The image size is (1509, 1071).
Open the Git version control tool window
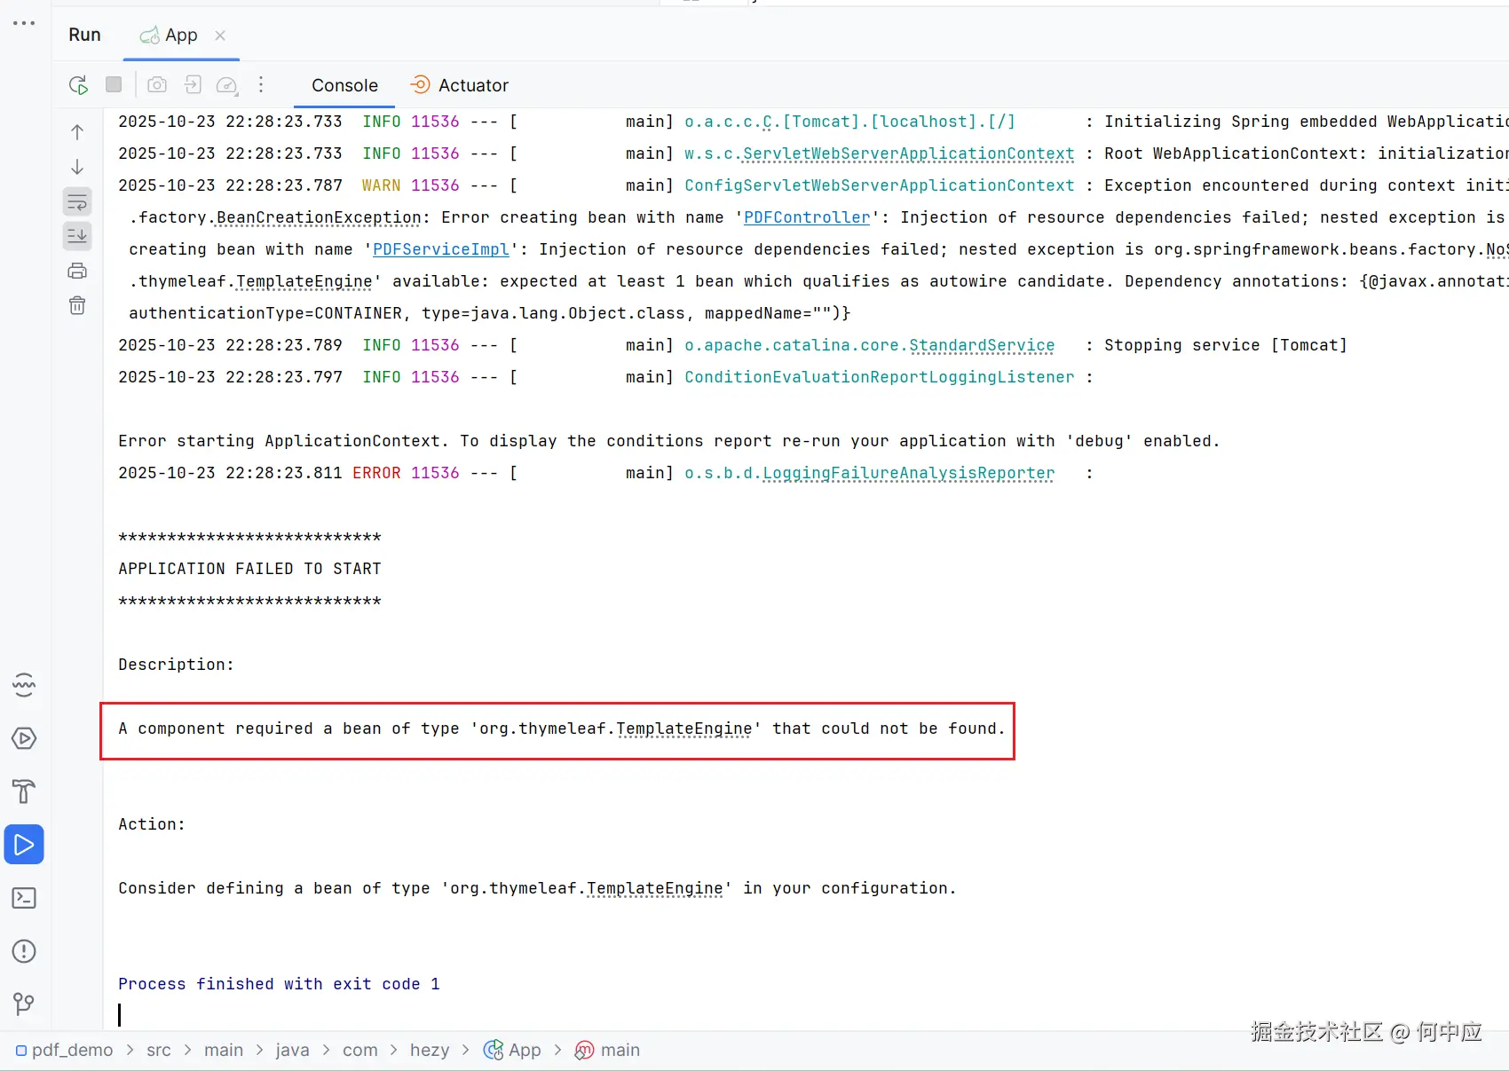tap(24, 1004)
